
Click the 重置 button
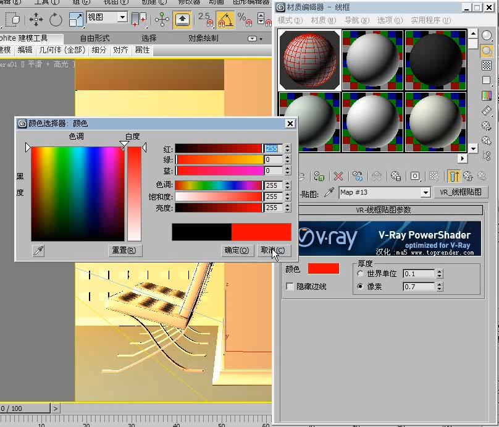coord(124,250)
